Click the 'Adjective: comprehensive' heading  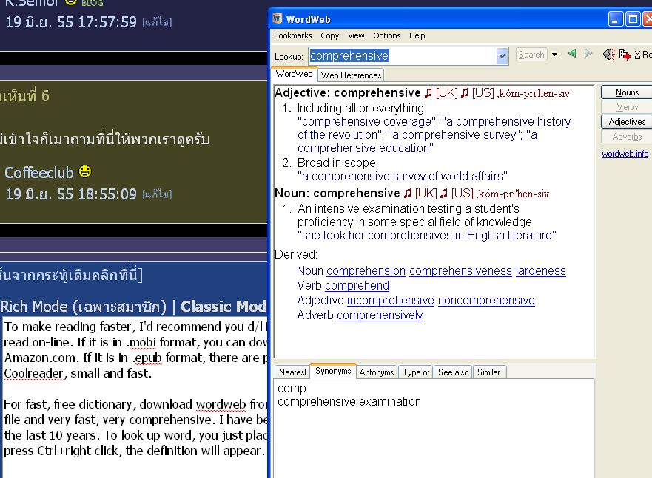tap(348, 92)
